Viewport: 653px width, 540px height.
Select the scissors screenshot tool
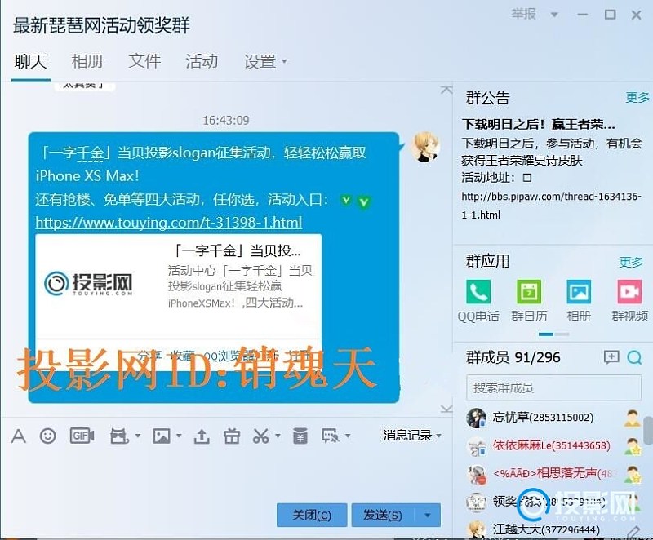click(x=260, y=436)
